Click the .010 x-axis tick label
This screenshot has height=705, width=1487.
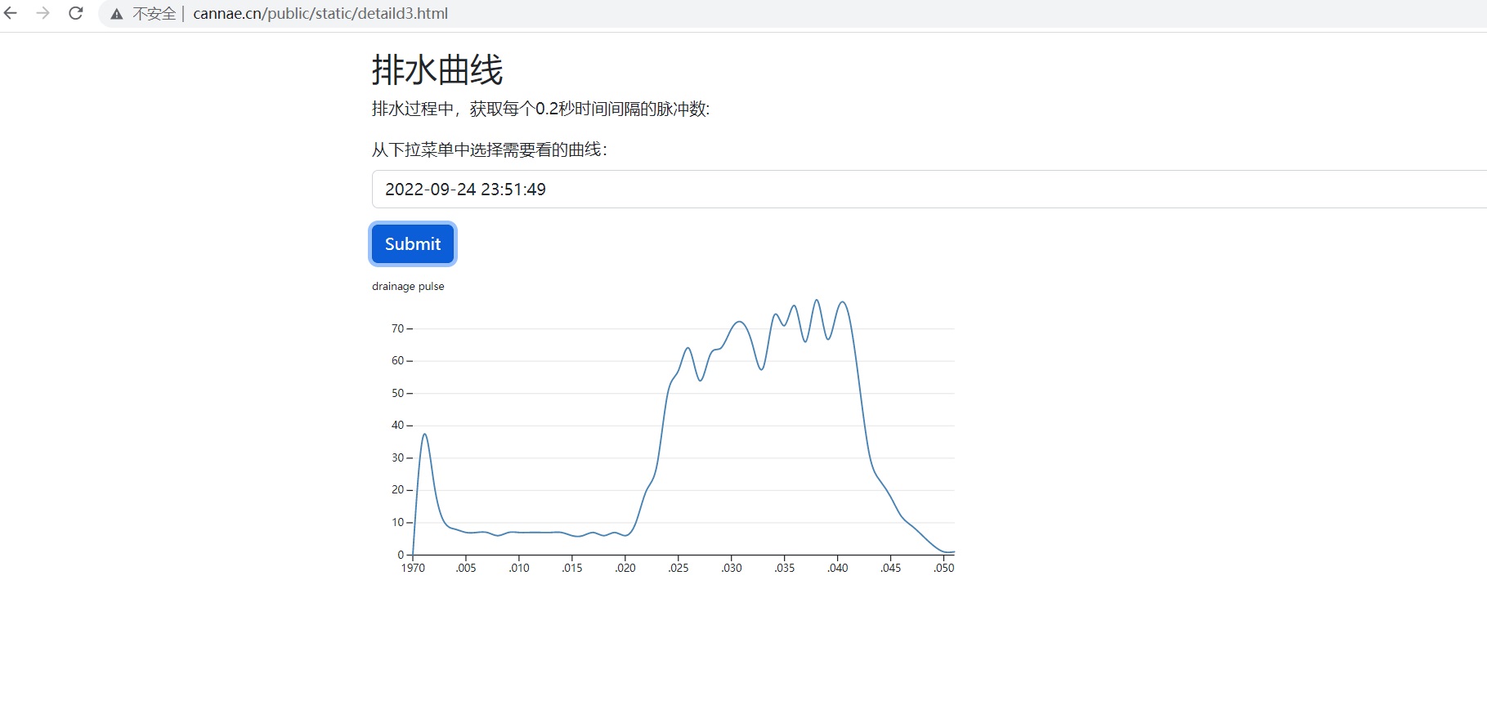click(x=519, y=568)
